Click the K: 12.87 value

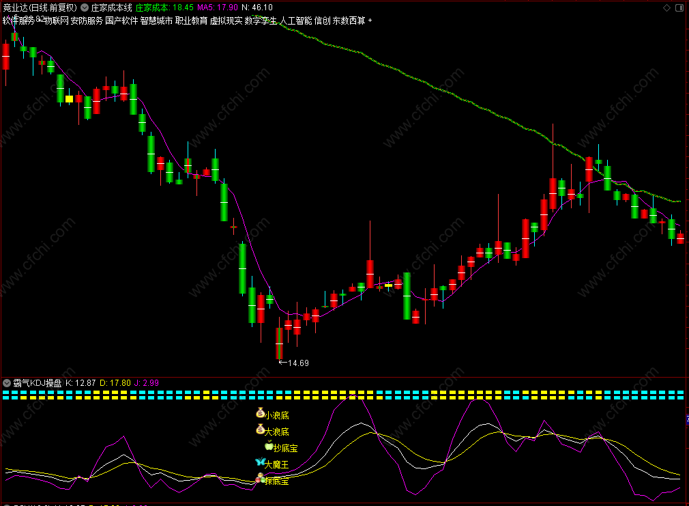pyautogui.click(x=80, y=383)
